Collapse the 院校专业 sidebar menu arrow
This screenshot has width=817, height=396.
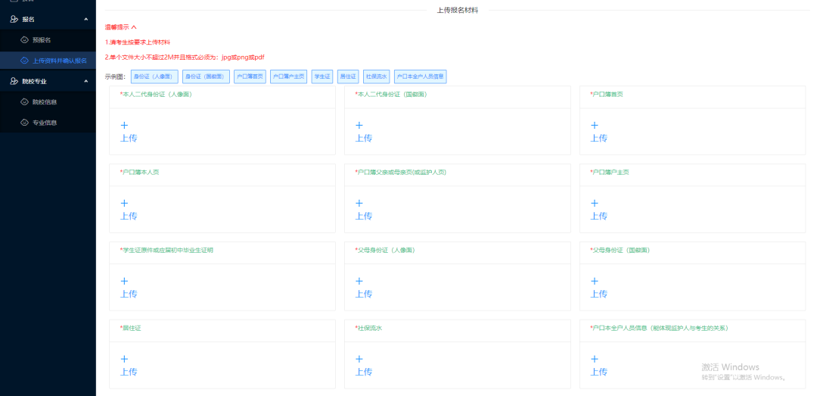click(x=85, y=81)
